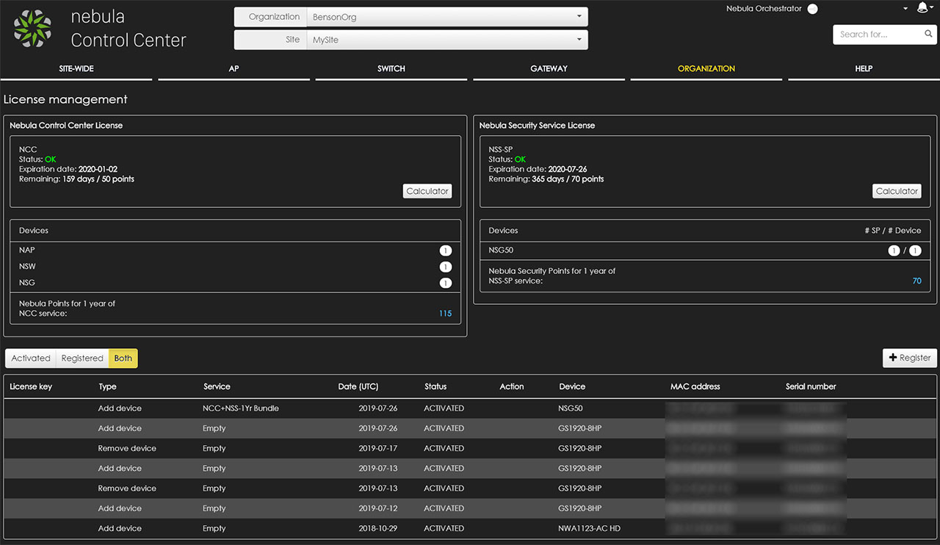Sort by Serial number column header
Image resolution: width=940 pixels, height=545 pixels.
click(x=811, y=386)
